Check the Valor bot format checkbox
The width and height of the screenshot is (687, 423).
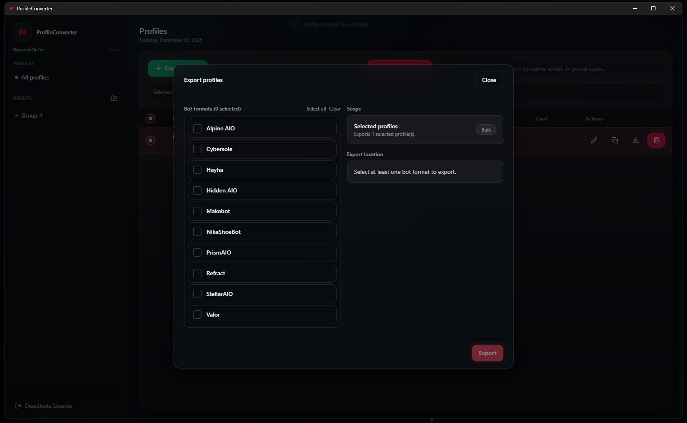point(197,315)
